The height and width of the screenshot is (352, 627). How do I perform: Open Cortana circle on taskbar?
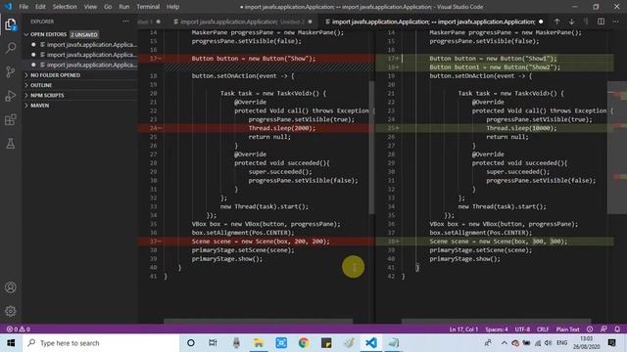(191, 343)
